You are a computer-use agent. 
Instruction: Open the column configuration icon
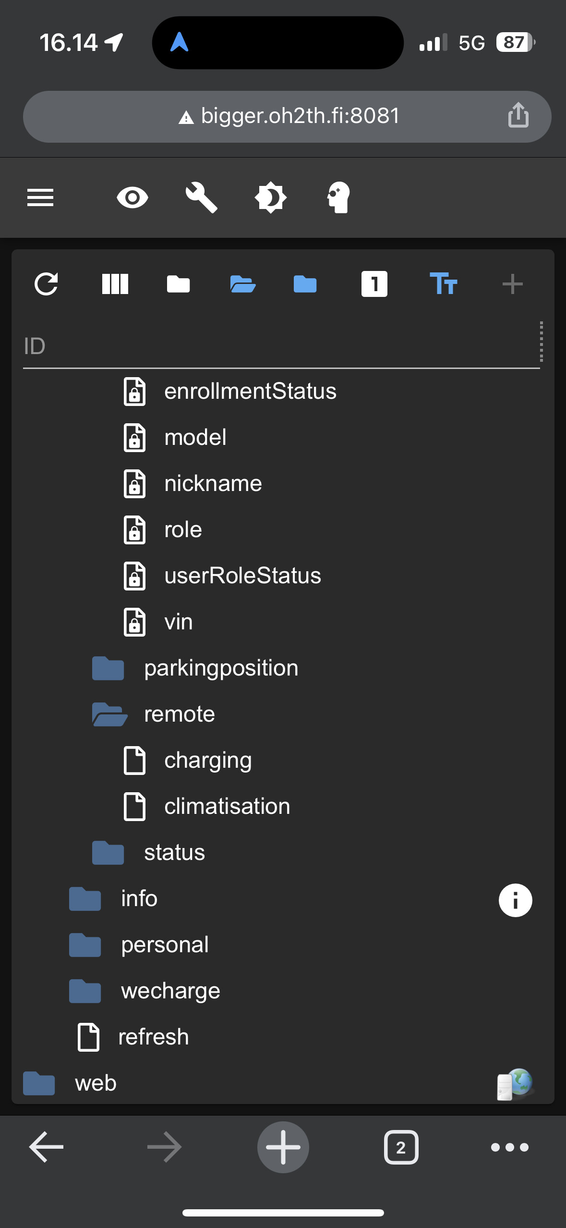point(115,284)
